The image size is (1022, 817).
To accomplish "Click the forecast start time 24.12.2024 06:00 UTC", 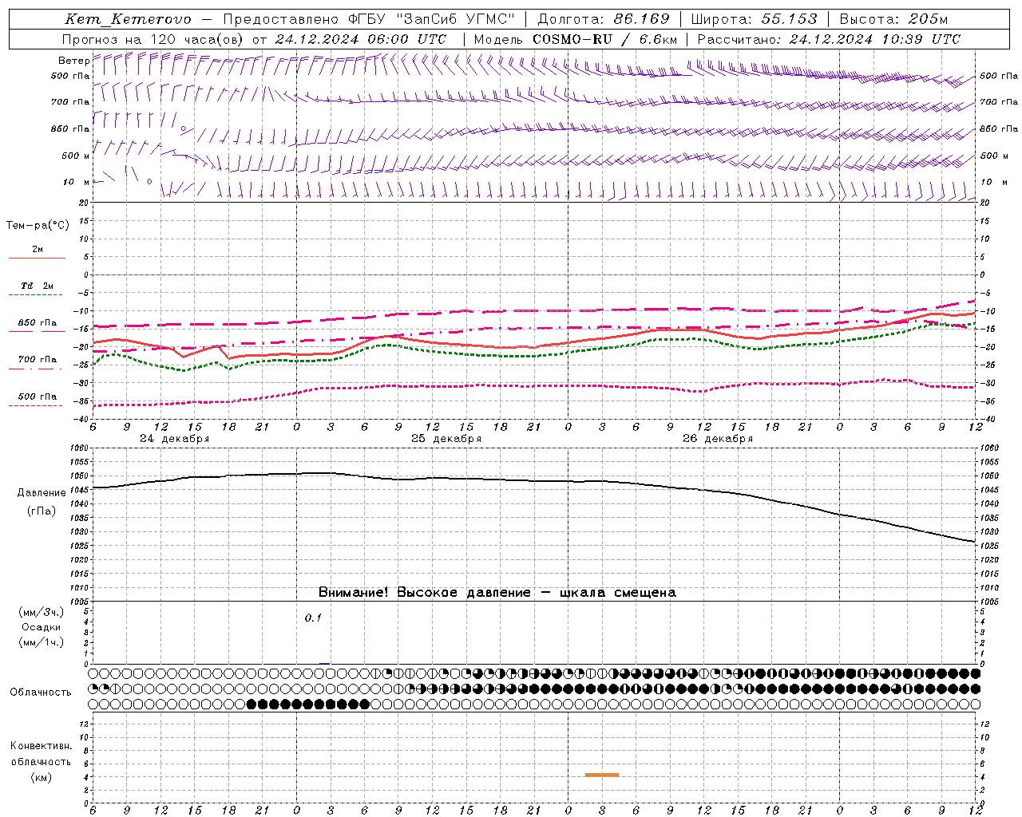I will [361, 38].
